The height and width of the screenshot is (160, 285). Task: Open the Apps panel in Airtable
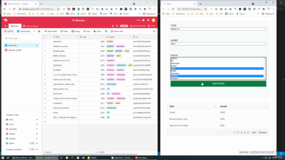point(151,26)
